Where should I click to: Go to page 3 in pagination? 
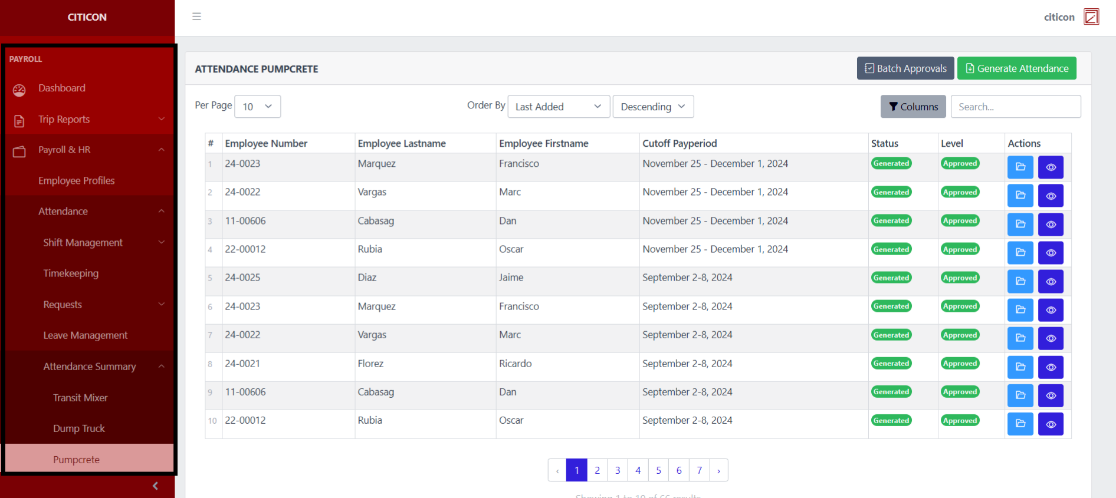(x=618, y=470)
